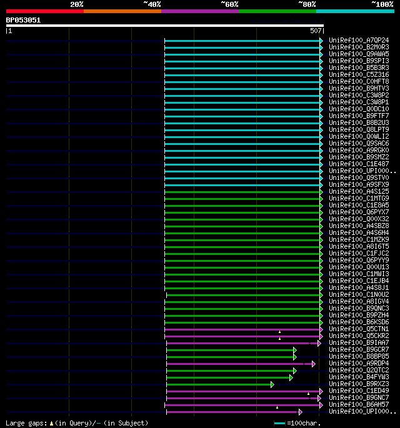Click the green alignment bar for A8I6T5
The image size is (400, 428).
[242, 247]
